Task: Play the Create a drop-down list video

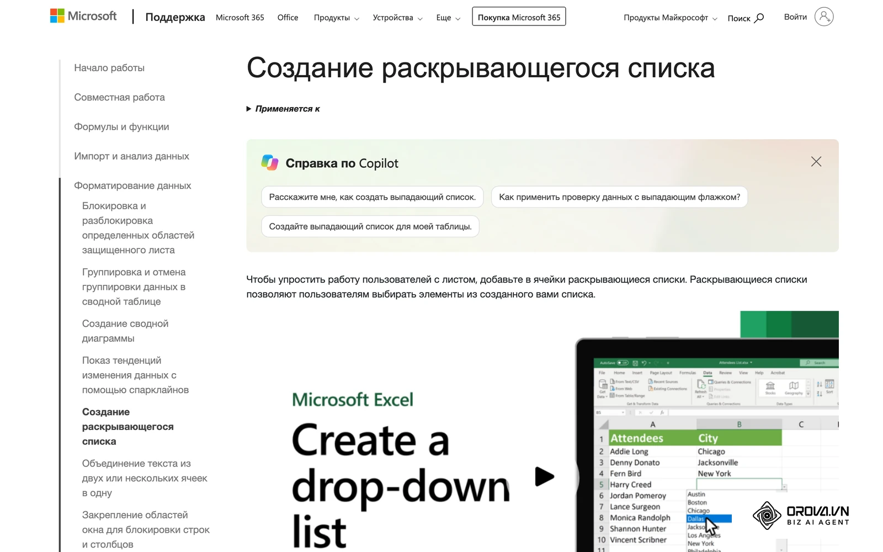Action: 544,476
